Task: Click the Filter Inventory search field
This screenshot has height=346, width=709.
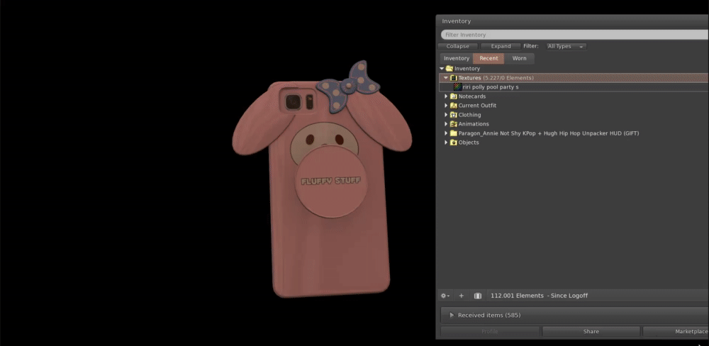Action: coord(575,35)
